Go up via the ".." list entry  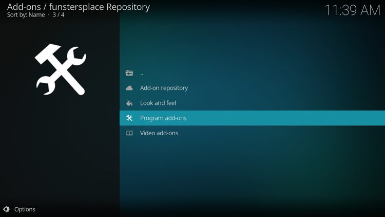click(x=142, y=73)
